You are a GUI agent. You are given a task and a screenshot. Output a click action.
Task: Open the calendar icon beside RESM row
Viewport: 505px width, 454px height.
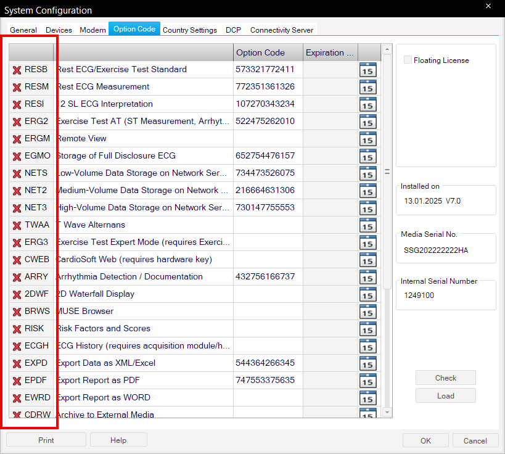pos(367,87)
